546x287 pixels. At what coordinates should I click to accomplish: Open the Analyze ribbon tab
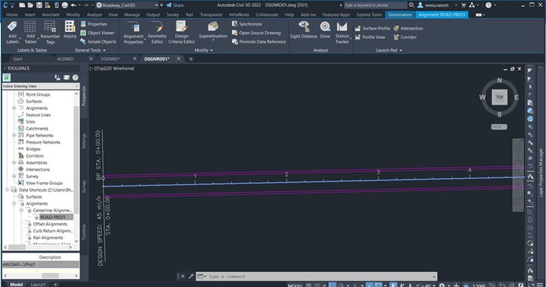pyautogui.click(x=94, y=14)
